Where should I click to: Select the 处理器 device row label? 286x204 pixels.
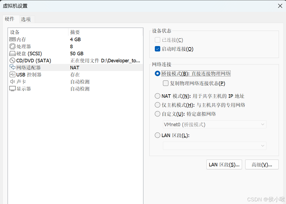click(24, 47)
